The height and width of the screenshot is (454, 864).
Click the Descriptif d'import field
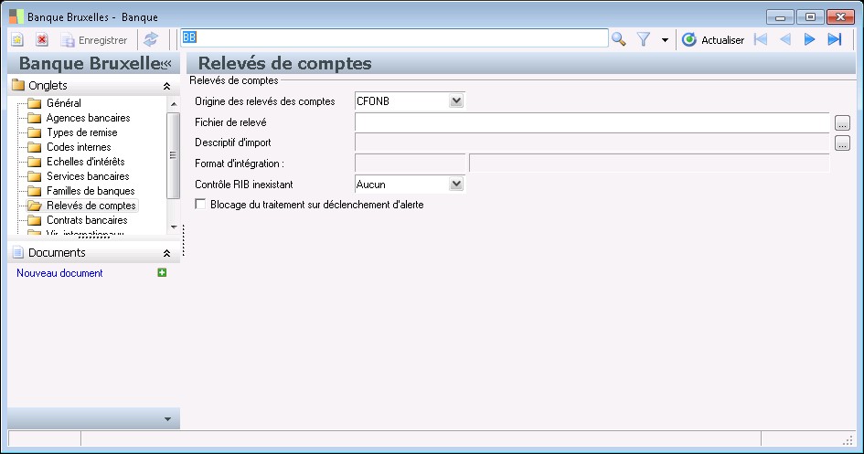coord(592,143)
